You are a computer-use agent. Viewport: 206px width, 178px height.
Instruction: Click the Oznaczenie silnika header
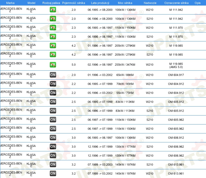click(176, 3)
